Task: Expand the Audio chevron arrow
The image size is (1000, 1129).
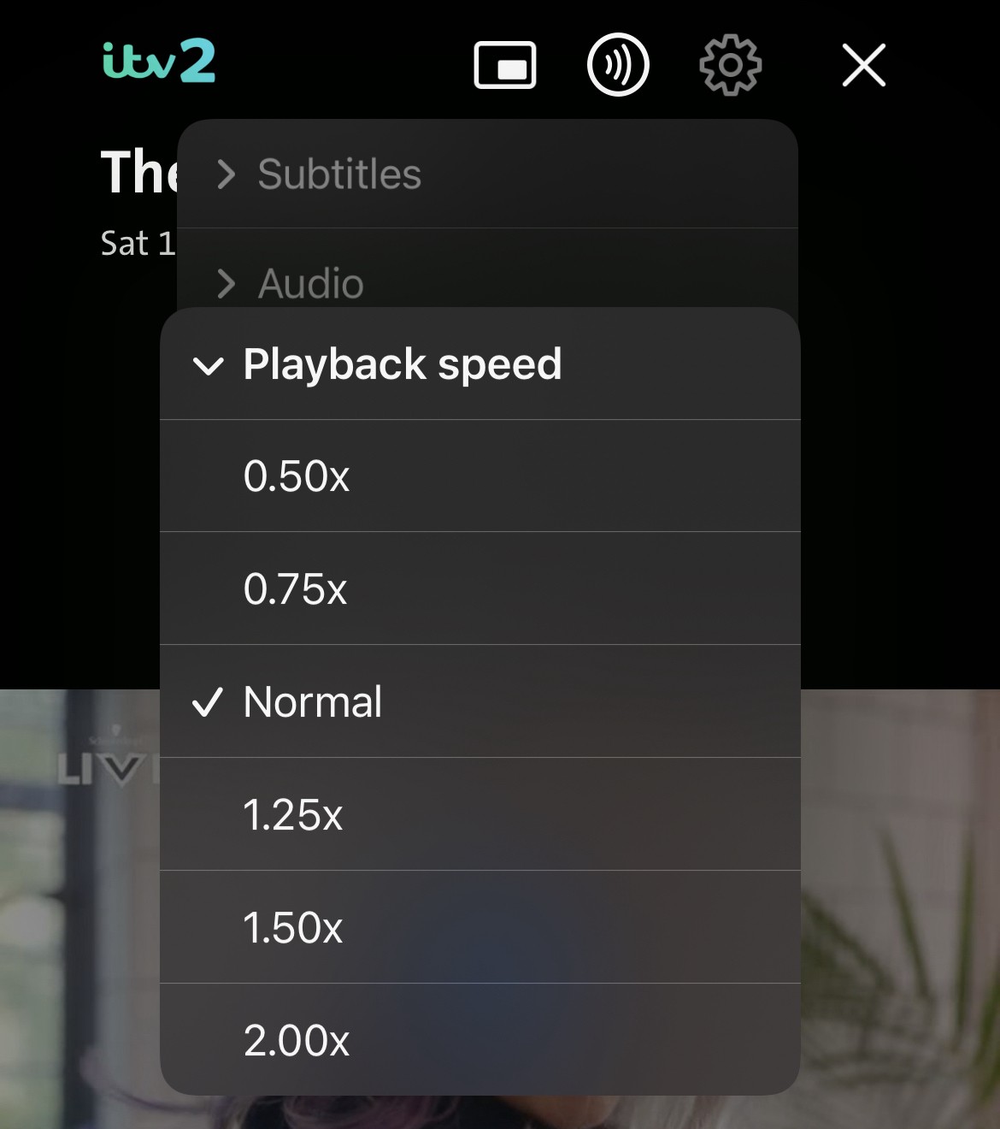Action: coord(226,284)
